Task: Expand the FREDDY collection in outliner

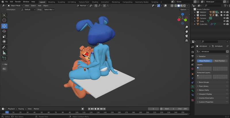Action: point(195,12)
